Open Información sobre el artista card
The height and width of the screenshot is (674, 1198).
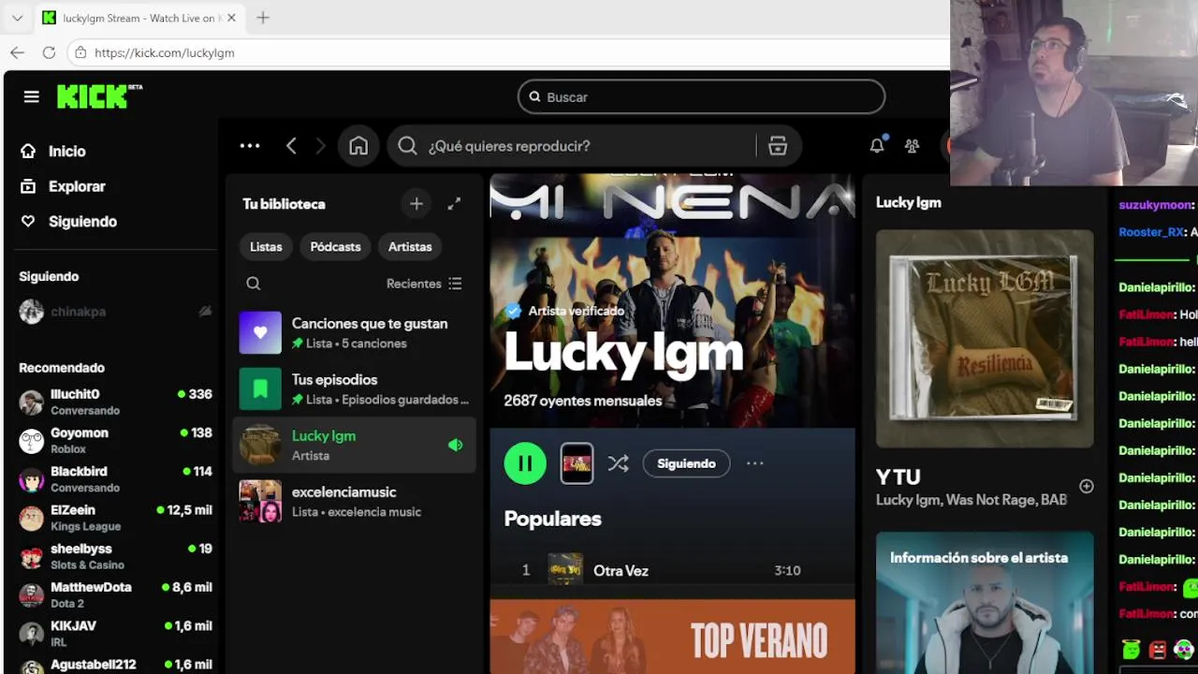click(x=985, y=603)
